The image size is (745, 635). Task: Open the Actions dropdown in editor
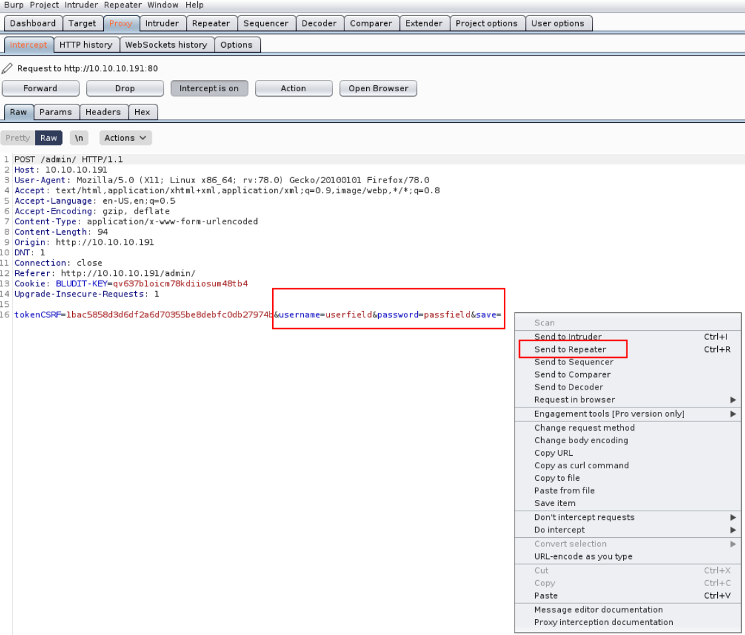point(125,138)
